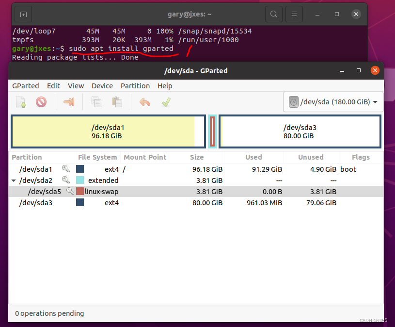Click the boot flag of /dev/sda1
This screenshot has height=327, width=395.
tap(348, 169)
